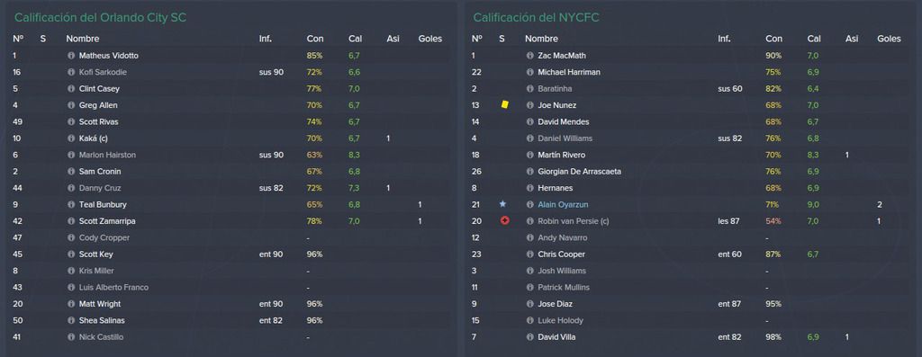Click the info icon beside Matheus Vidotto
The width and height of the screenshot is (922, 357).
click(x=71, y=56)
